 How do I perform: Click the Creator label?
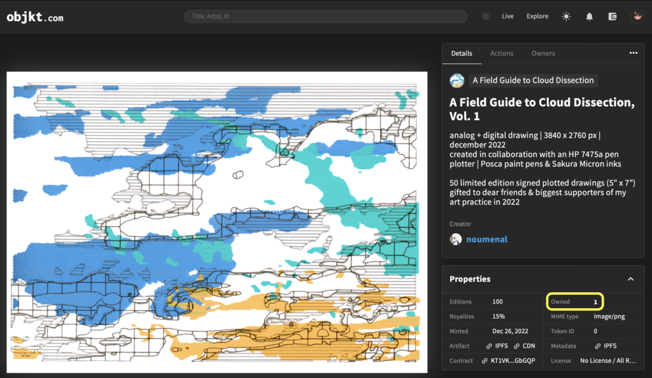pos(460,224)
